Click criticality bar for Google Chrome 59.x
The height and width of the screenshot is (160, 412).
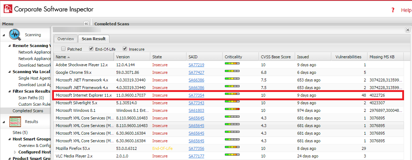[232, 71]
